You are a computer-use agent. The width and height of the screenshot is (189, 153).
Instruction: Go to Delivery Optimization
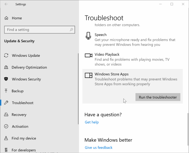click(x=29, y=67)
